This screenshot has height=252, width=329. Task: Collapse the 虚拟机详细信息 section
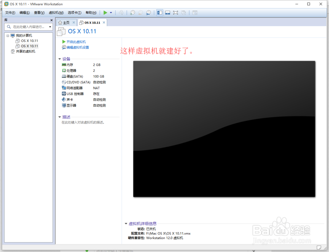coord(126,223)
